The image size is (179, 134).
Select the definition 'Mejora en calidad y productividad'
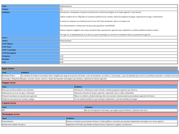[125, 96]
